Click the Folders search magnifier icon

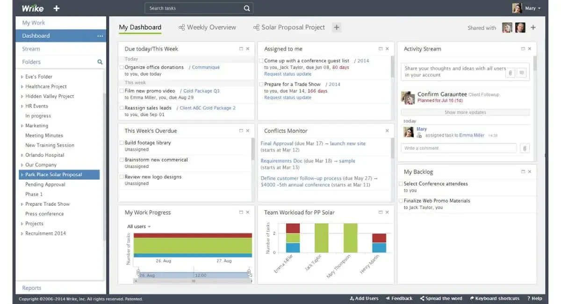100,62
